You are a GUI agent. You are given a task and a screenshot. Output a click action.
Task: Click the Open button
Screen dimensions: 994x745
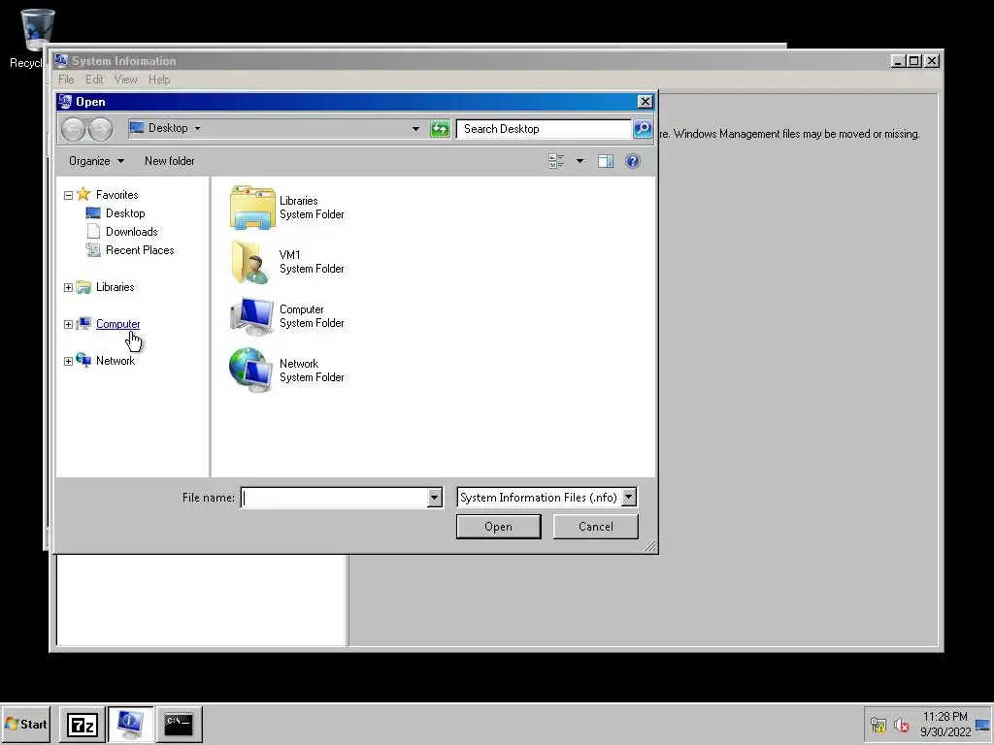498,527
